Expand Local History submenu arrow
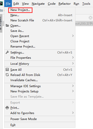Screen dimensions: 93x129 pos(73,64)
